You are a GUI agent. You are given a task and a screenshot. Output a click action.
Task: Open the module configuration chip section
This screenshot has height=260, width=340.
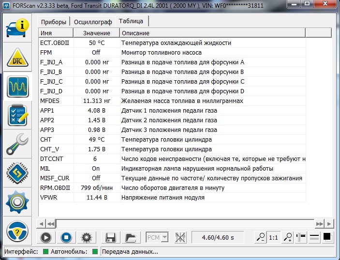(x=17, y=173)
